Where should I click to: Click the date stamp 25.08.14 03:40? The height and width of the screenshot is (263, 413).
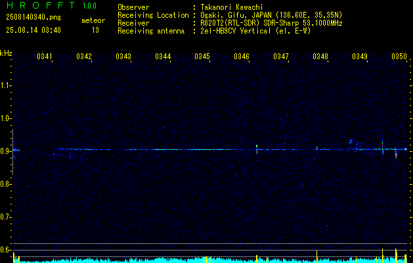tap(33, 30)
